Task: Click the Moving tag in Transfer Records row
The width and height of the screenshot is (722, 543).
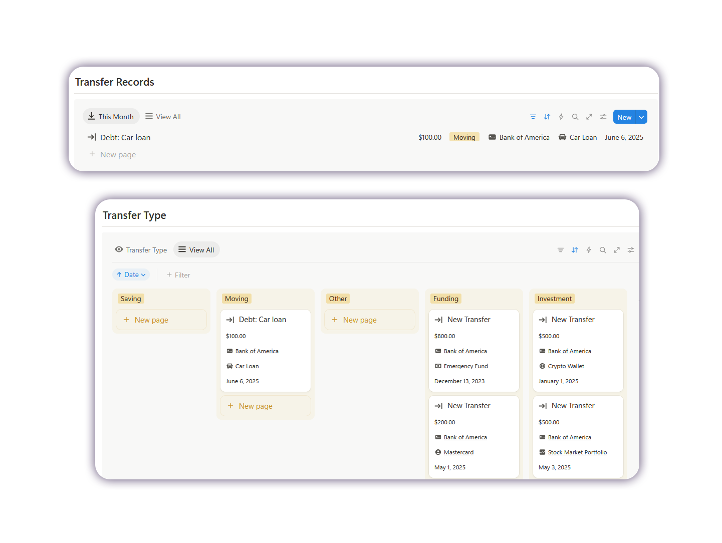Action: point(464,137)
